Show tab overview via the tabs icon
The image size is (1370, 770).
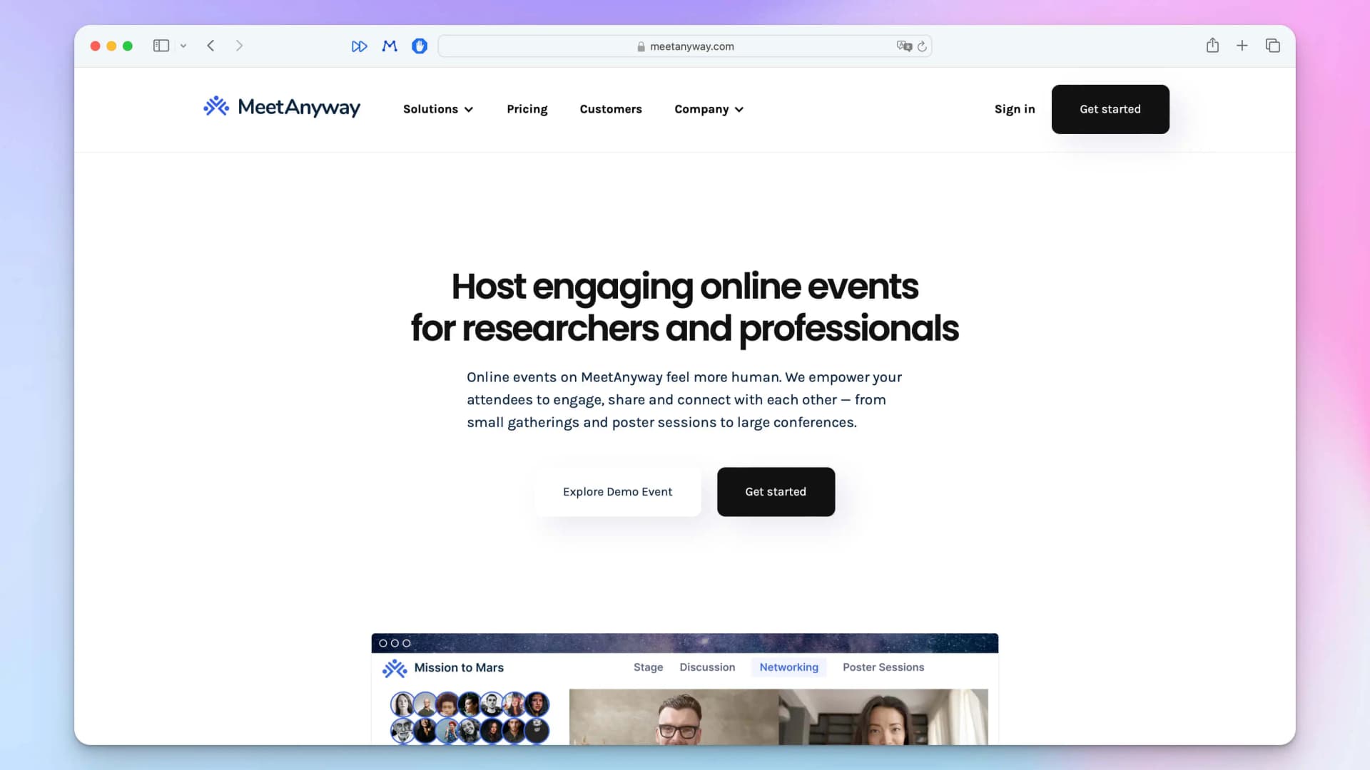[x=1273, y=45]
